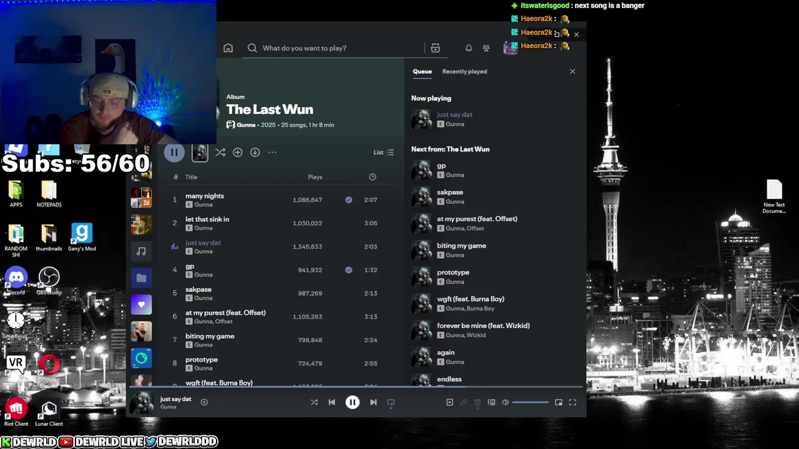The image size is (799, 449).
Task: Open OBS Studio desktop shortcut
Action: pyautogui.click(x=49, y=281)
